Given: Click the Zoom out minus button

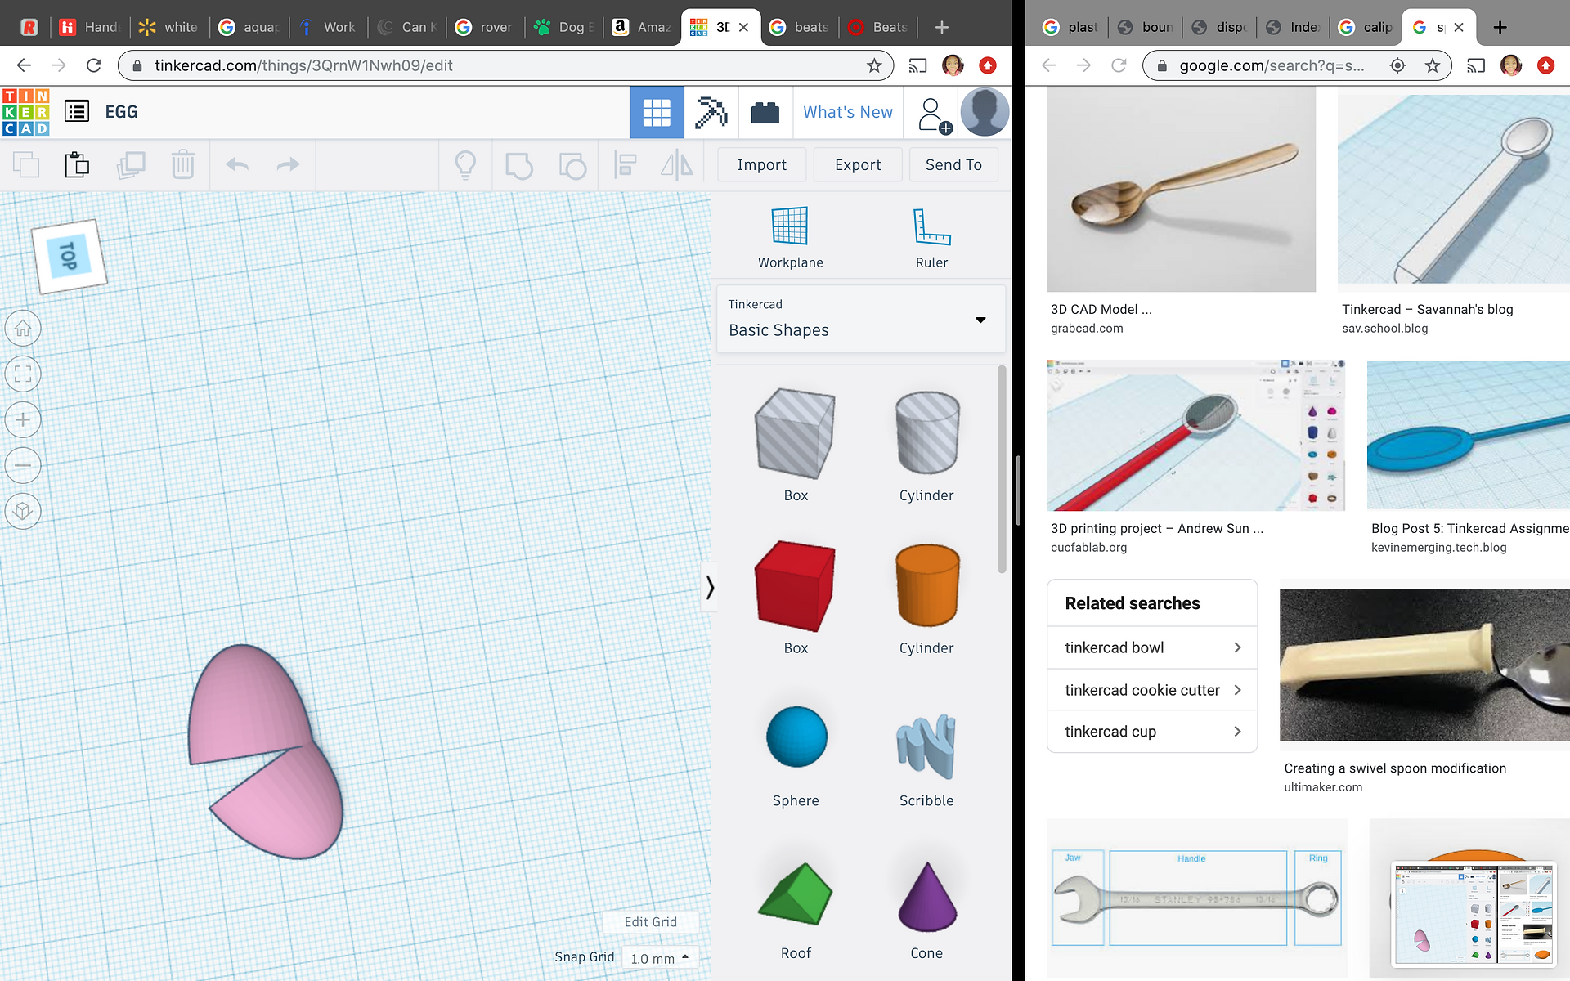Looking at the screenshot, I should point(23,466).
